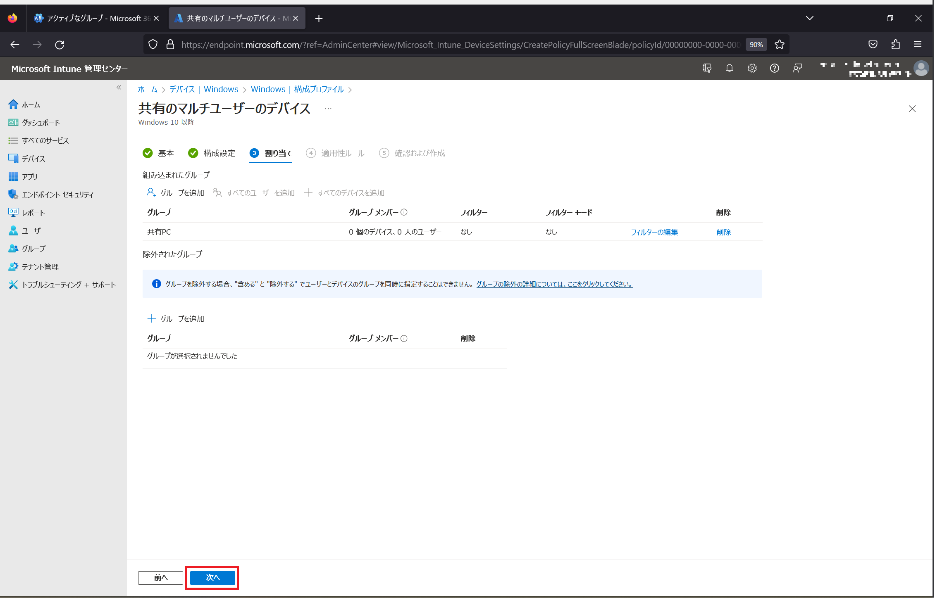935x598 pixels.
Task: Open the portal settings gear icon
Action: [x=752, y=68]
